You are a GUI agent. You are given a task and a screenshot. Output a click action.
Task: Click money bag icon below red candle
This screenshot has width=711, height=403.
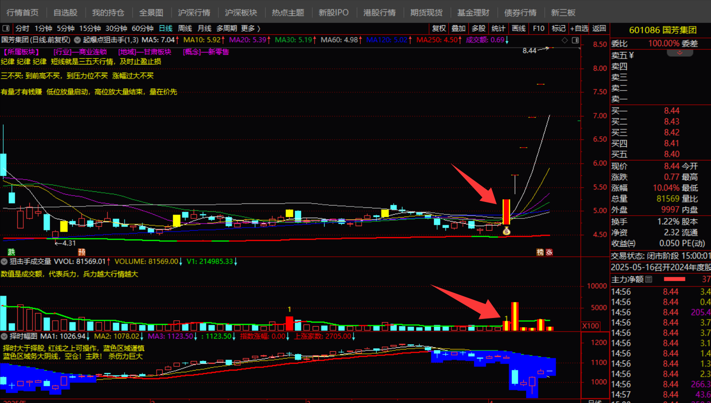(506, 231)
